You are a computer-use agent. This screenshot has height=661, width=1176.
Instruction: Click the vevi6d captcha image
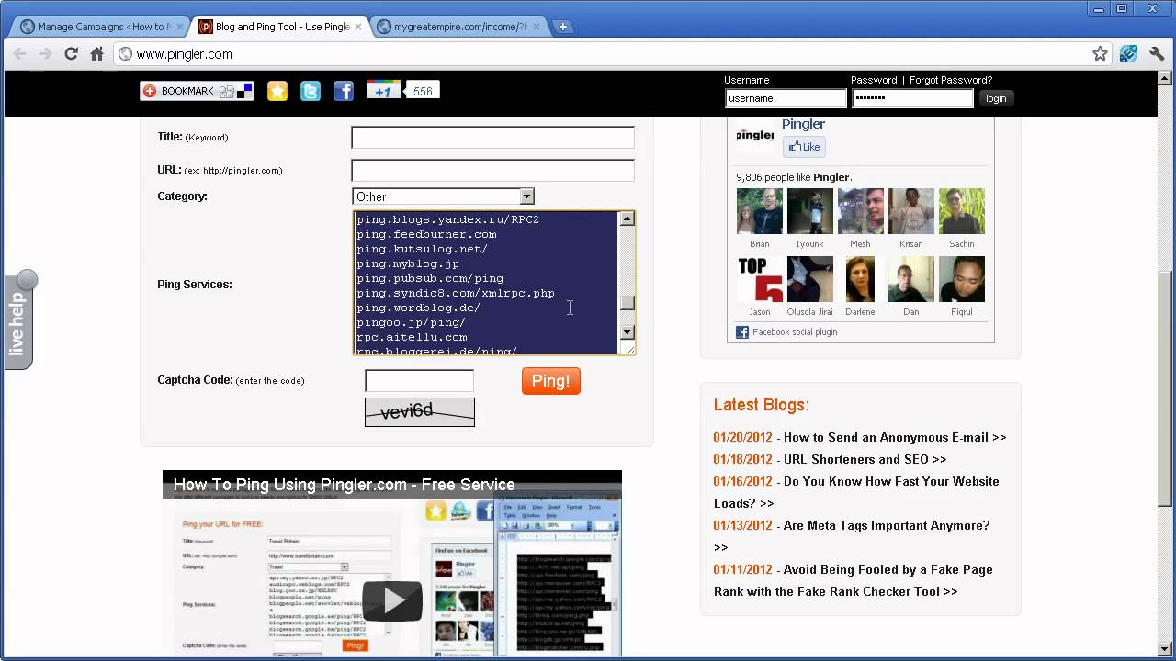point(420,412)
